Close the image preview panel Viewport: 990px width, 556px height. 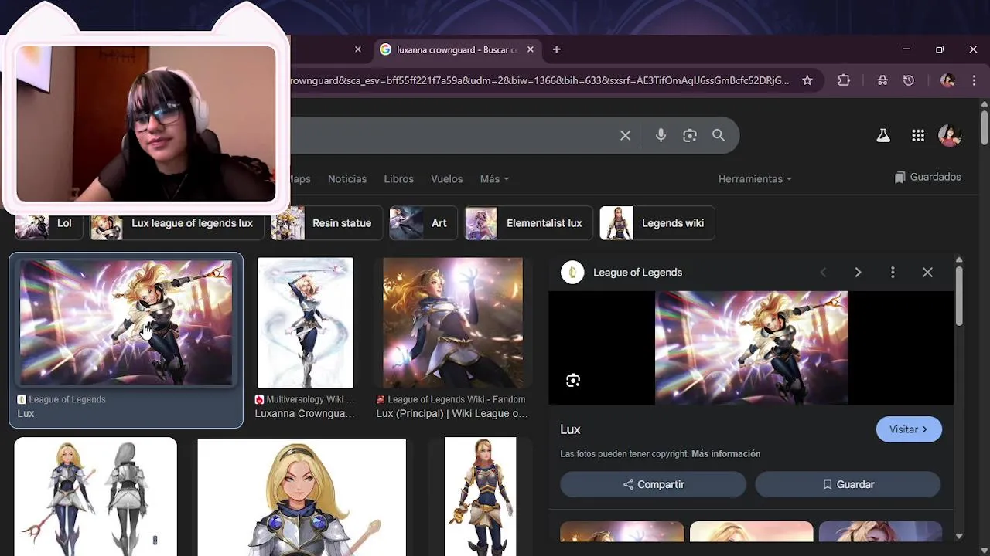[927, 273]
